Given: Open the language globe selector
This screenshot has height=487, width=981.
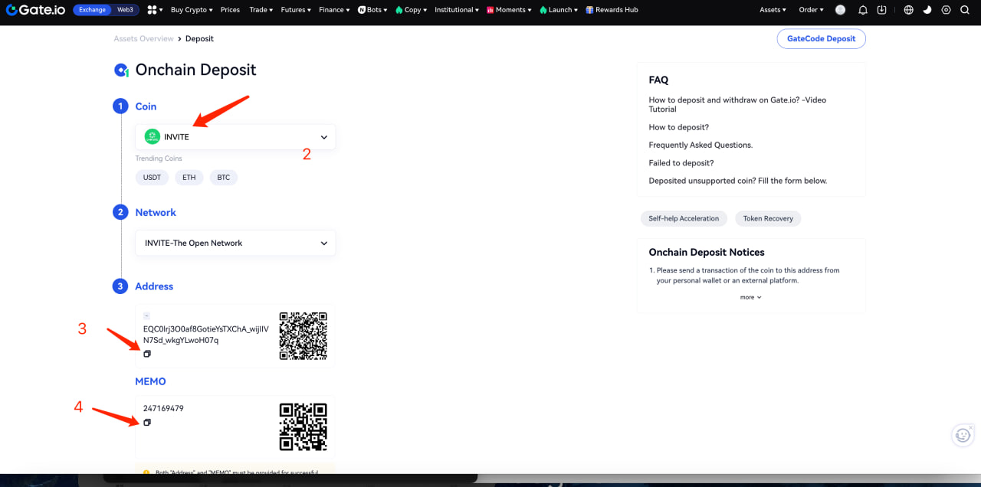Looking at the screenshot, I should pyautogui.click(x=909, y=10).
